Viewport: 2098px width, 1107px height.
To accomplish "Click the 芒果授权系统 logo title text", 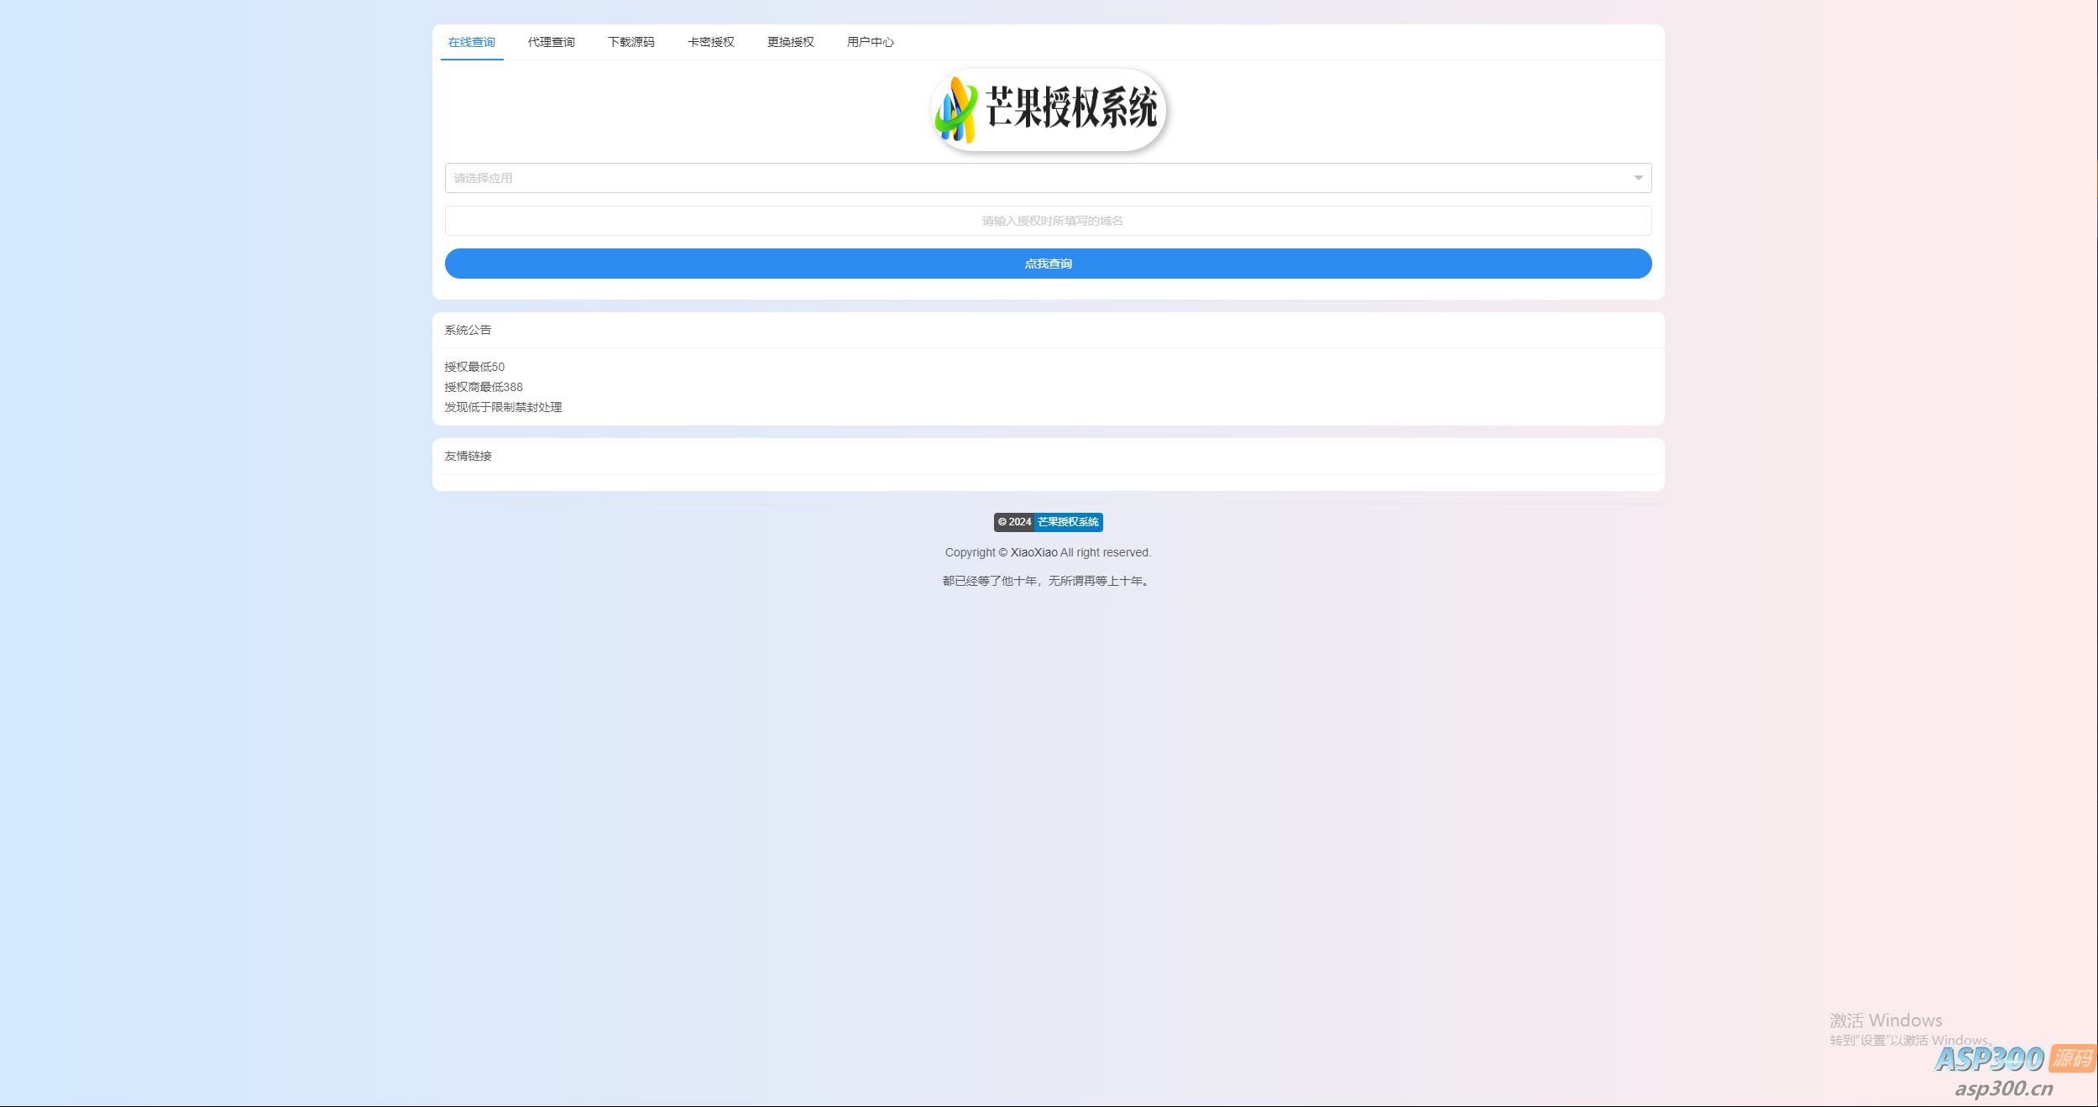I will tap(1071, 108).
